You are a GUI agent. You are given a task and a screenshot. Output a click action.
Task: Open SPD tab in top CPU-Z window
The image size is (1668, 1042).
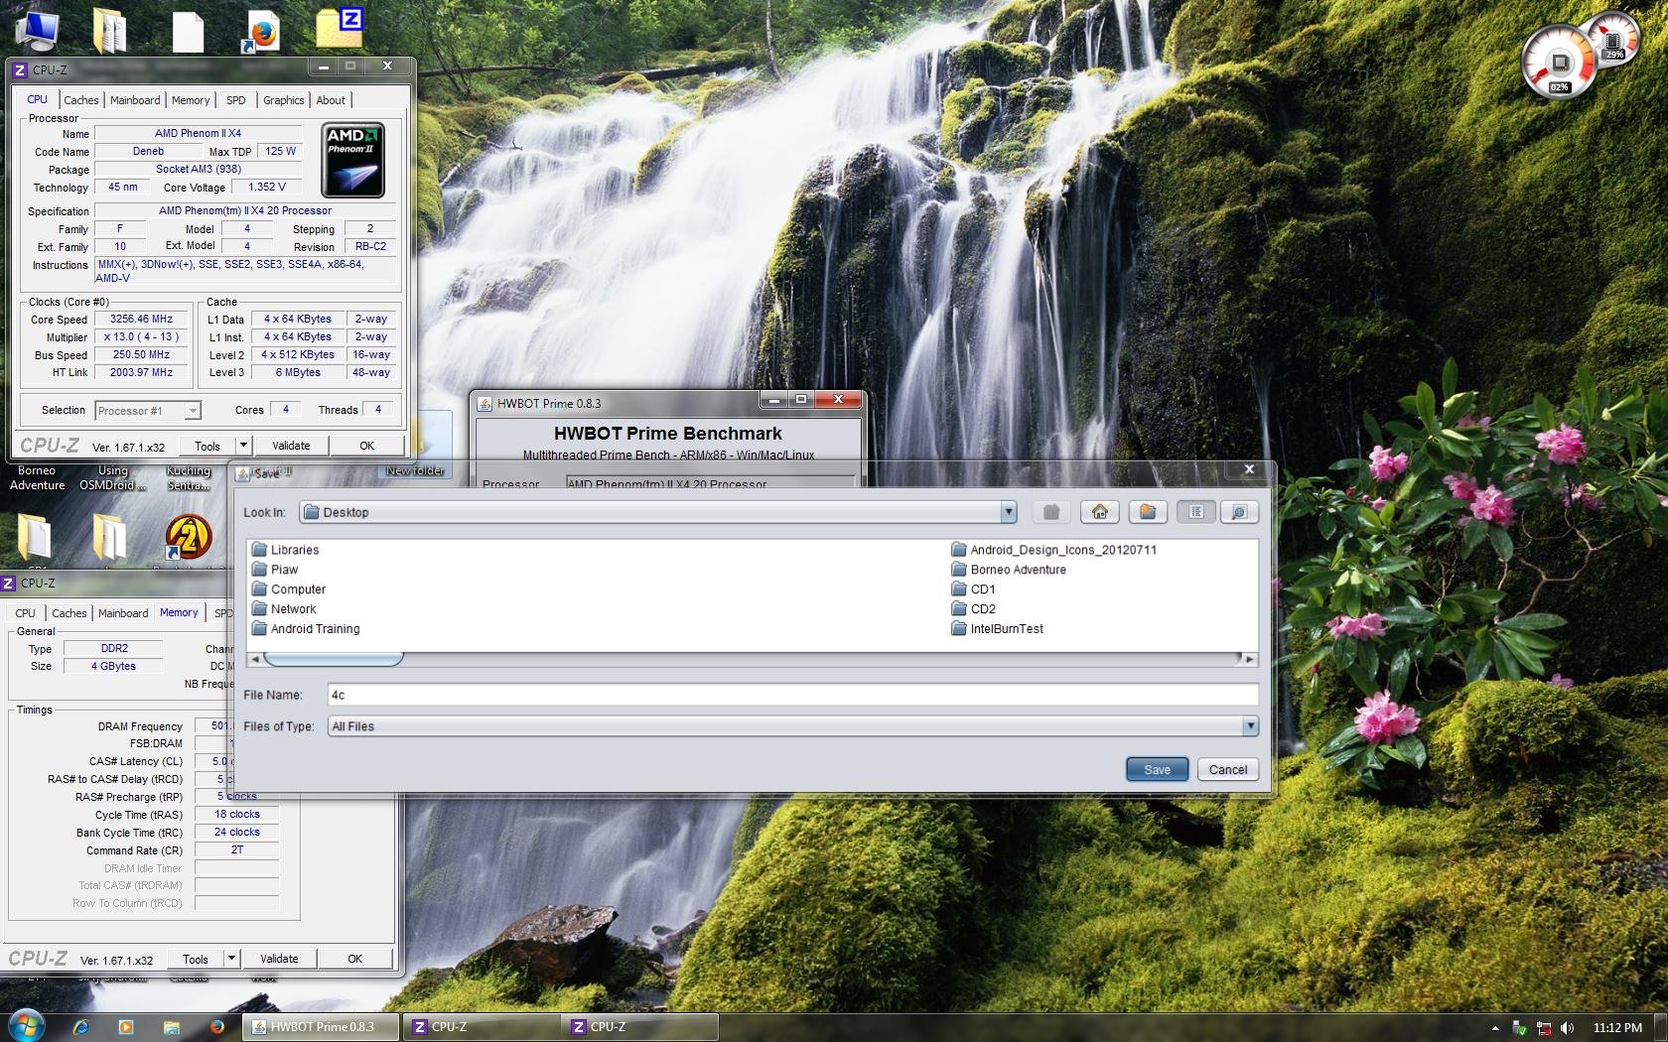click(x=235, y=100)
